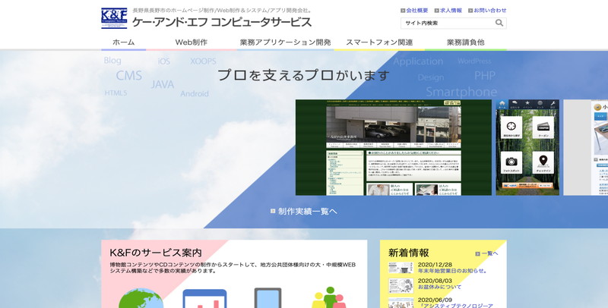Click the ケー・アンド・エフ コンピュータサービス site title
Image resolution: width=608 pixels, height=308 pixels.
(222, 23)
